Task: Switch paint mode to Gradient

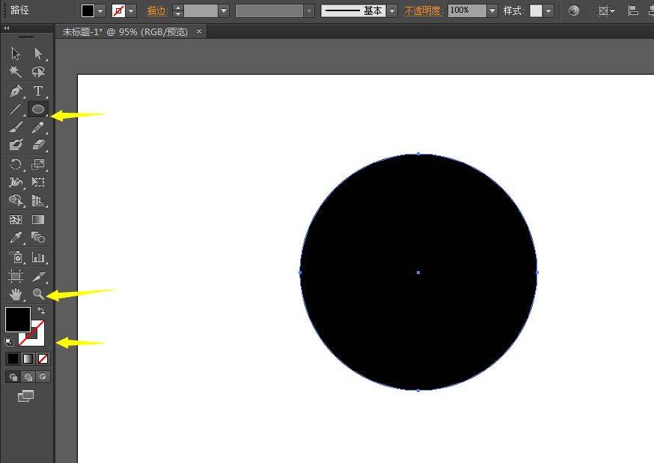Action: [x=28, y=359]
